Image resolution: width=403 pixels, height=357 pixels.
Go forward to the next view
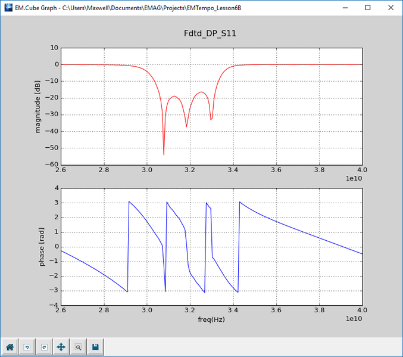click(44, 347)
